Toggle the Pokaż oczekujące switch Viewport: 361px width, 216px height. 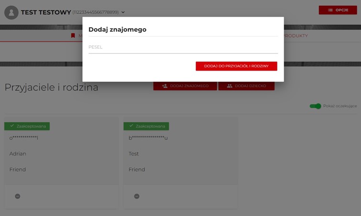point(315,106)
